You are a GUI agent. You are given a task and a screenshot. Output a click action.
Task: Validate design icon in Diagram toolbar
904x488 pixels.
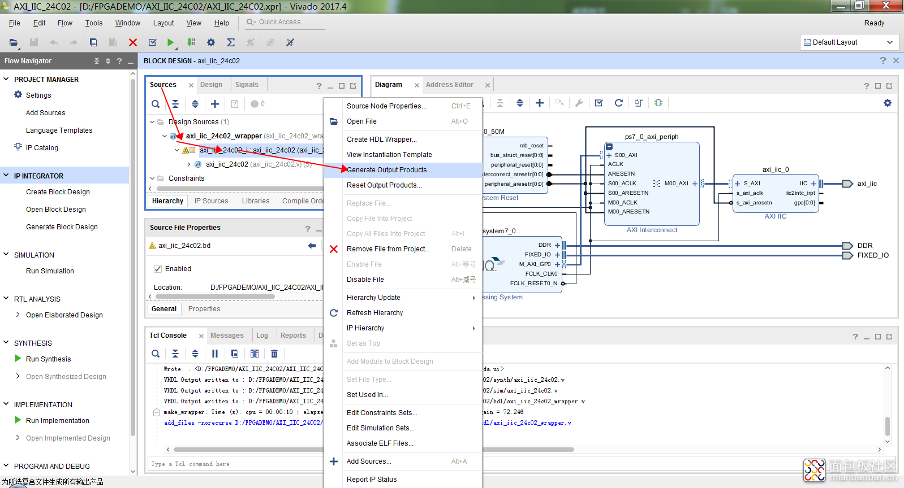pos(599,103)
